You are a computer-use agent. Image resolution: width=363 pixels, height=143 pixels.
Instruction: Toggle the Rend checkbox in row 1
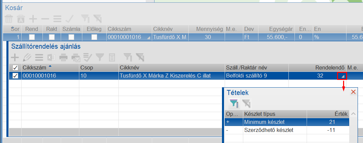[x=32, y=37]
